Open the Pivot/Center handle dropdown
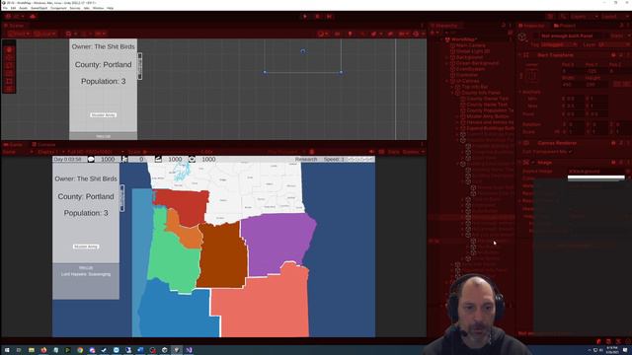632x355 pixels. click(x=18, y=34)
